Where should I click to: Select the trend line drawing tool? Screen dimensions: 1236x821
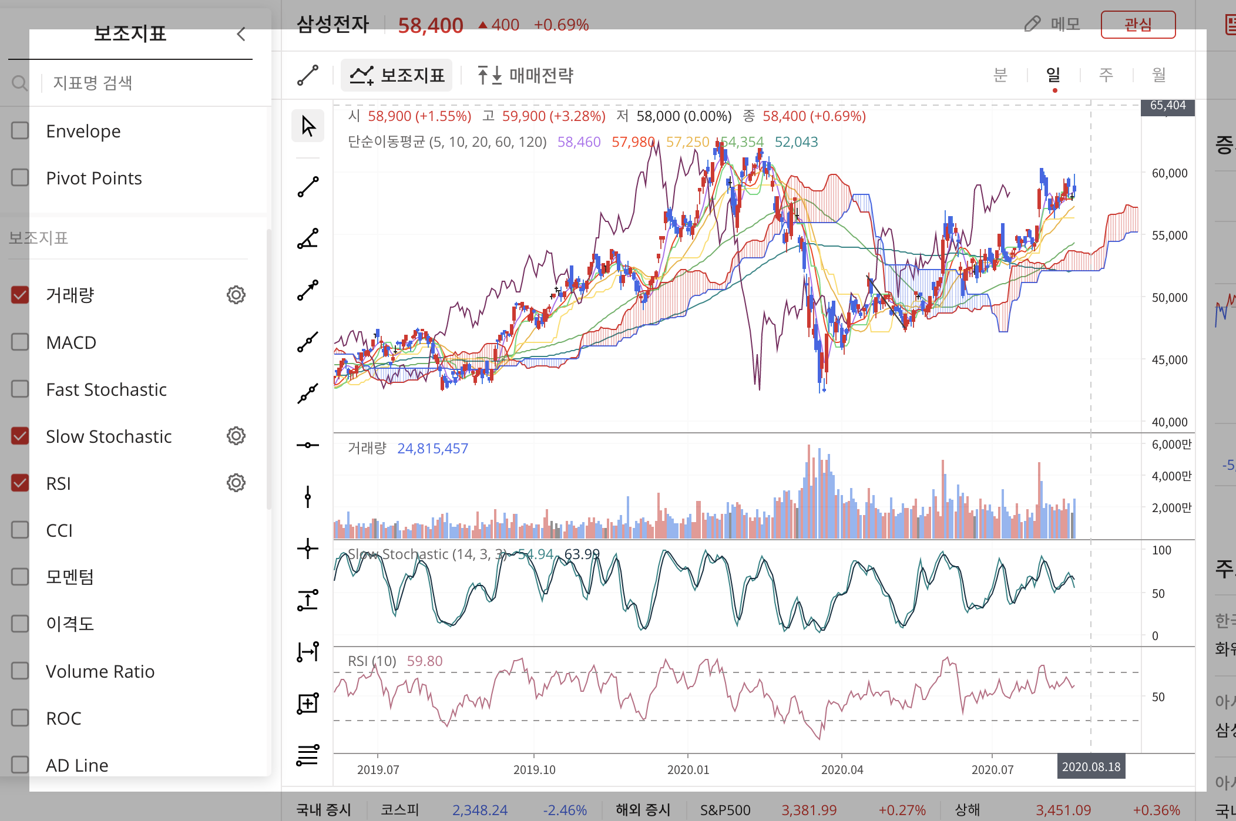coord(308,187)
